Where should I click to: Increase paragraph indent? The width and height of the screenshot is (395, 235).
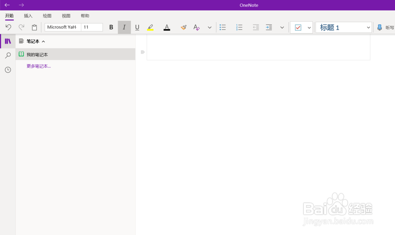[x=269, y=27]
